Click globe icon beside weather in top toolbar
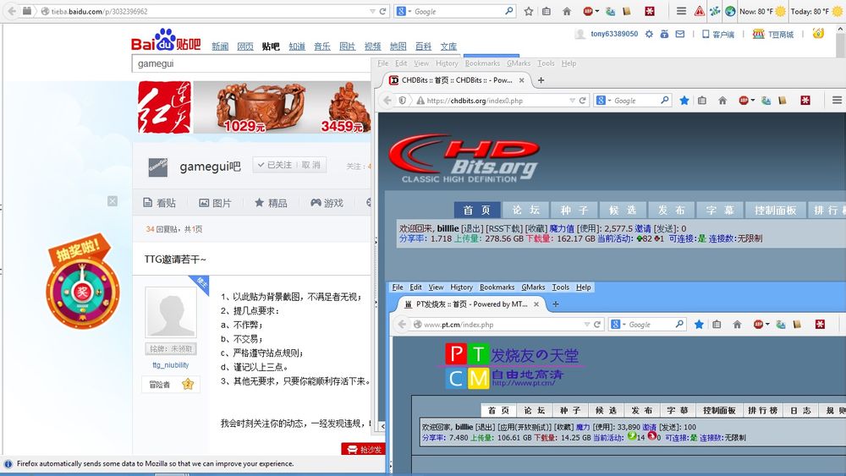The height and width of the screenshot is (476, 846). point(730,11)
